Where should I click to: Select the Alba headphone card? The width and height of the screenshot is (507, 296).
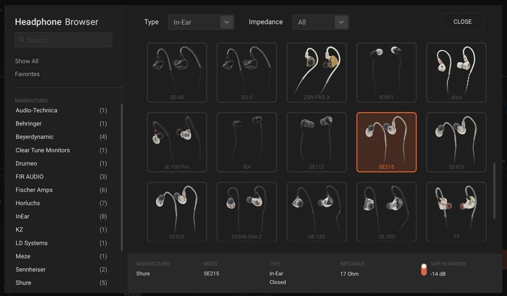[x=456, y=73]
